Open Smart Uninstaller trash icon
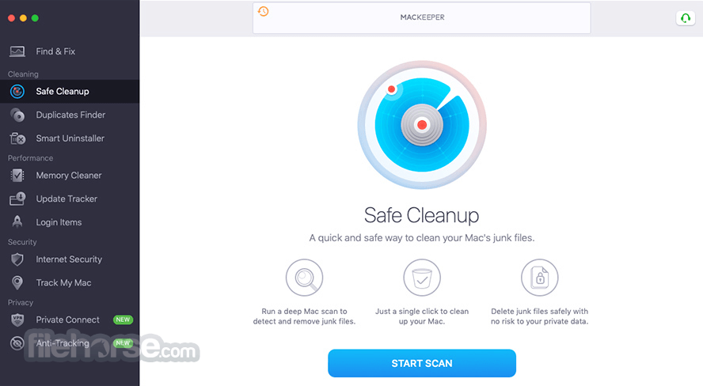The width and height of the screenshot is (703, 386). (x=17, y=138)
